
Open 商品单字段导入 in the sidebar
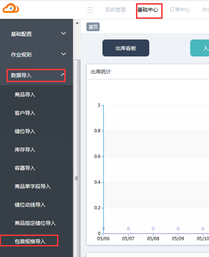[x=33, y=186]
